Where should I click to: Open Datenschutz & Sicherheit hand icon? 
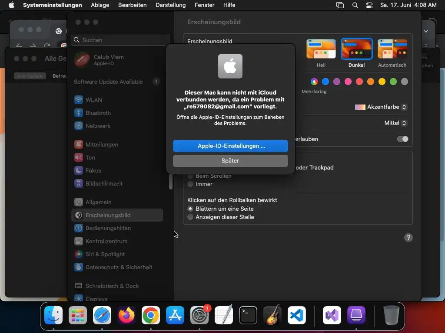tap(79, 267)
